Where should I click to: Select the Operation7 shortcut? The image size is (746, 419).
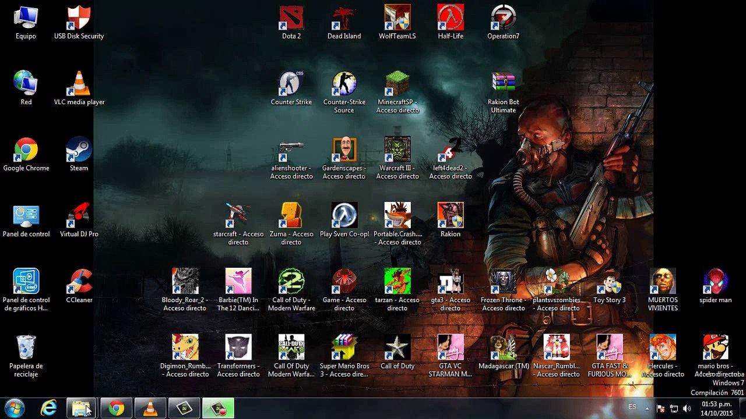click(x=504, y=23)
